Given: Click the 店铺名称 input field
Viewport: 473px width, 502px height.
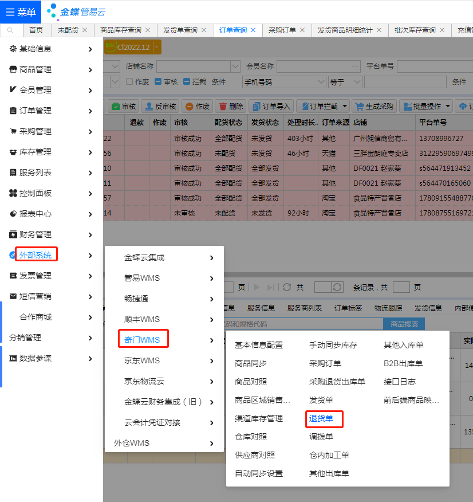Looking at the screenshot, I should 194,66.
